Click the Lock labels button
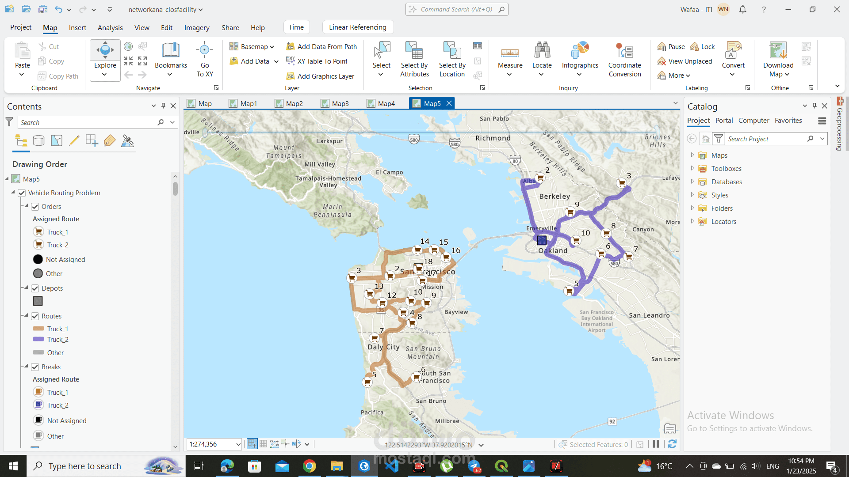The image size is (849, 477). click(x=703, y=46)
